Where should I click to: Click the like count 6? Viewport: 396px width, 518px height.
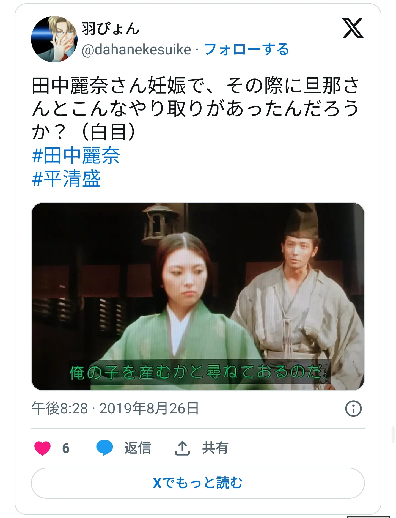pyautogui.click(x=66, y=448)
